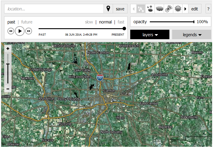Select the snow cloud forecast layer icon
Viewport: 213px width, 147px height.
click(x=150, y=9)
